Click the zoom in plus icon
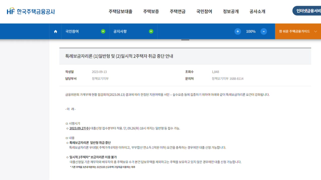 tap(237, 31)
